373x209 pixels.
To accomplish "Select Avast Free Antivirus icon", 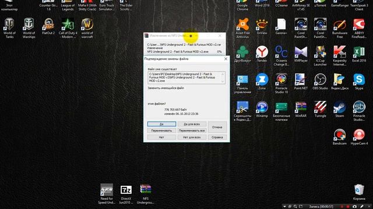I will [242, 28].
